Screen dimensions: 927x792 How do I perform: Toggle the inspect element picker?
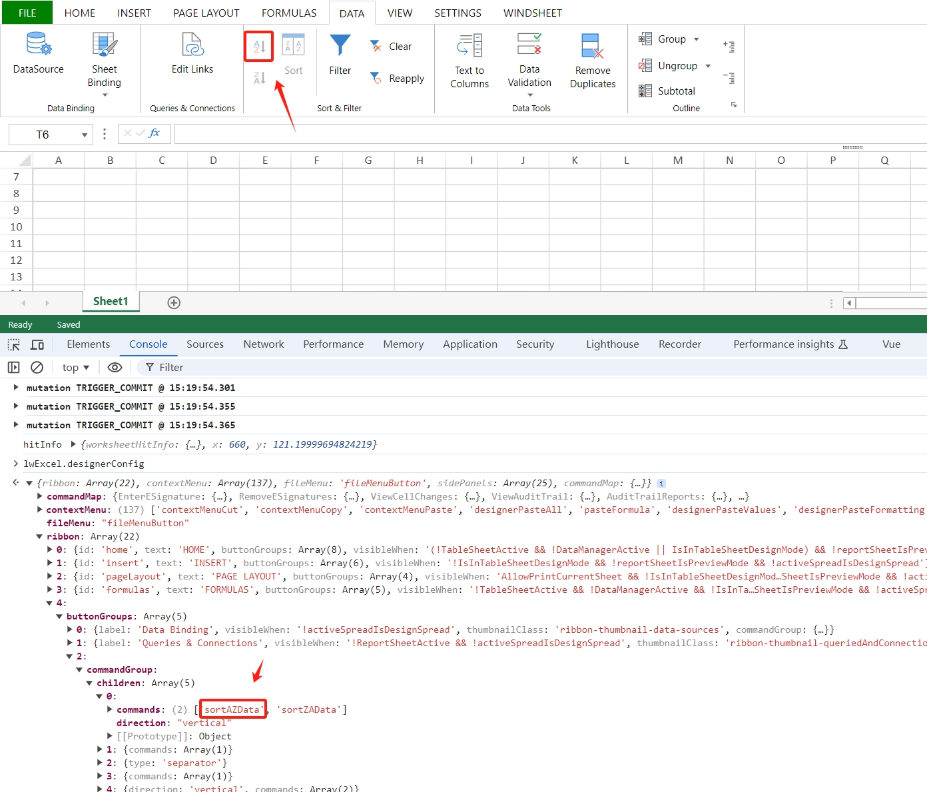tap(14, 344)
